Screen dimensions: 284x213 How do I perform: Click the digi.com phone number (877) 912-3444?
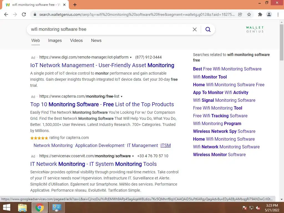point(148,57)
